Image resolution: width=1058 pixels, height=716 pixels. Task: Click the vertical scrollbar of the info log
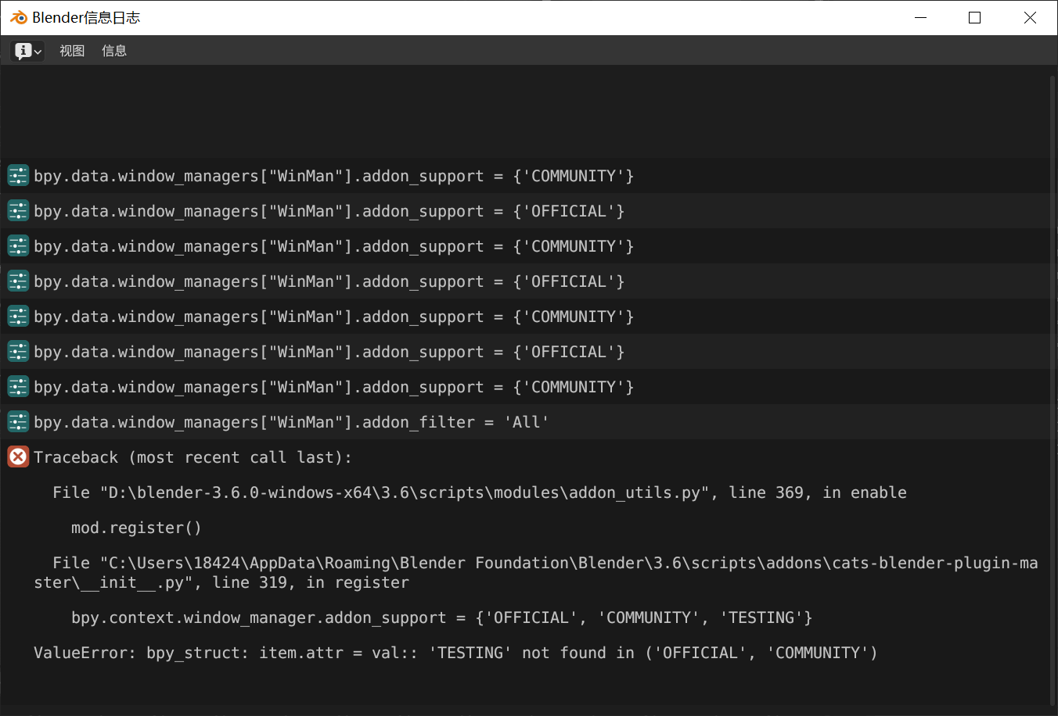1053,391
